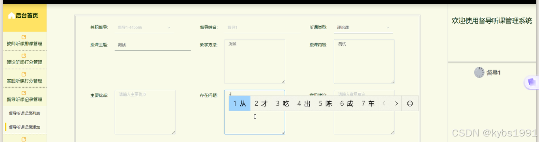Viewport: 539px width, 142px height.
Task: Click the 欢迎使用督导听课管理系统 title
Action: click(x=492, y=21)
